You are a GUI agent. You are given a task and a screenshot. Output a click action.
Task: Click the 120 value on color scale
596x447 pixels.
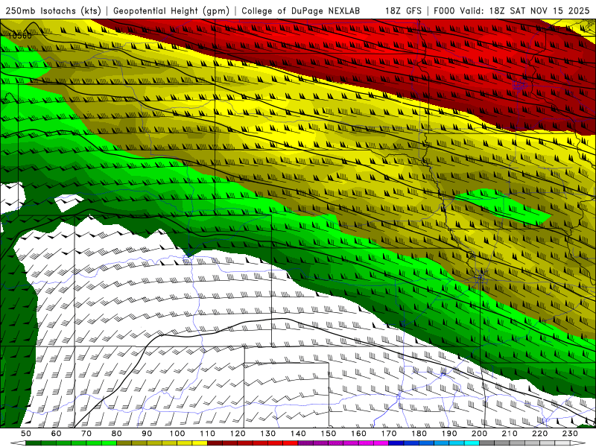click(238, 434)
